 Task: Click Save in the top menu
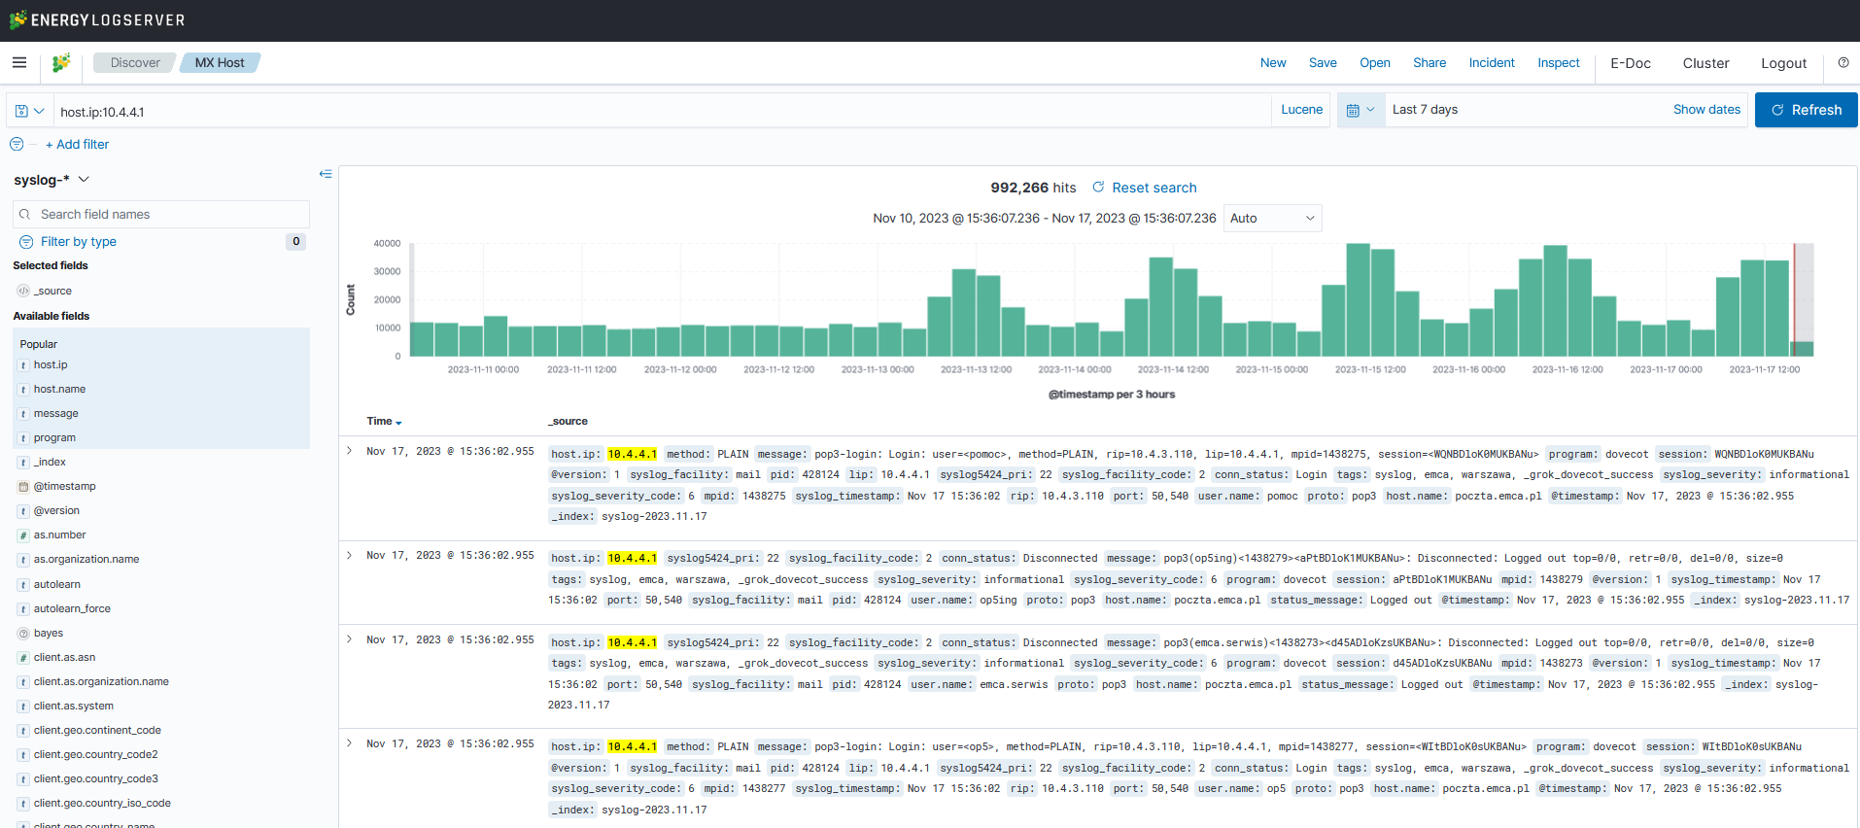1323,63
